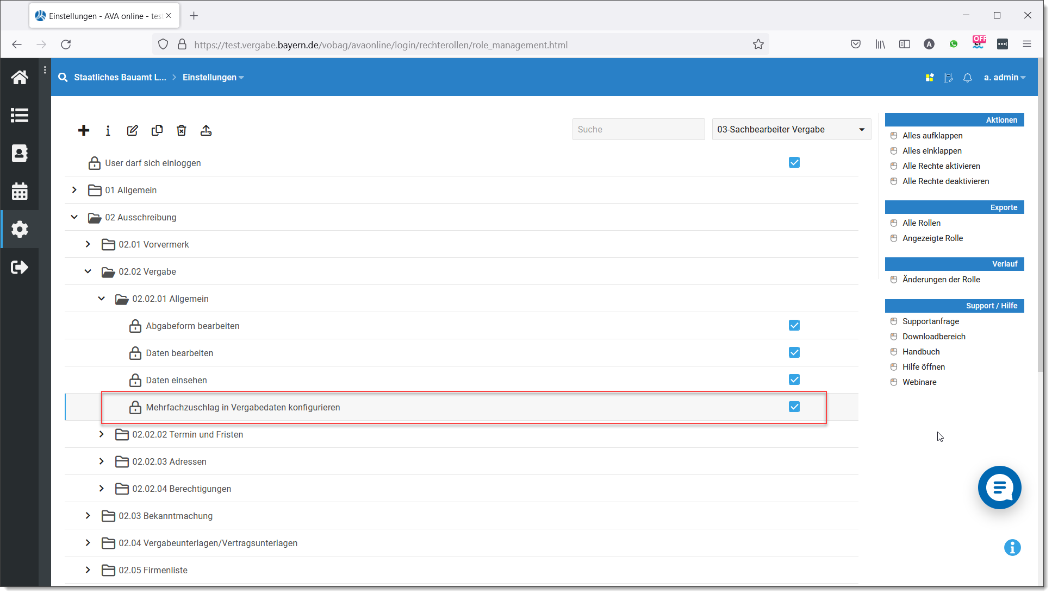Image resolution: width=1052 pixels, height=595 pixels.
Task: Collapse 02.02 Vergabe folder
Action: (x=88, y=271)
